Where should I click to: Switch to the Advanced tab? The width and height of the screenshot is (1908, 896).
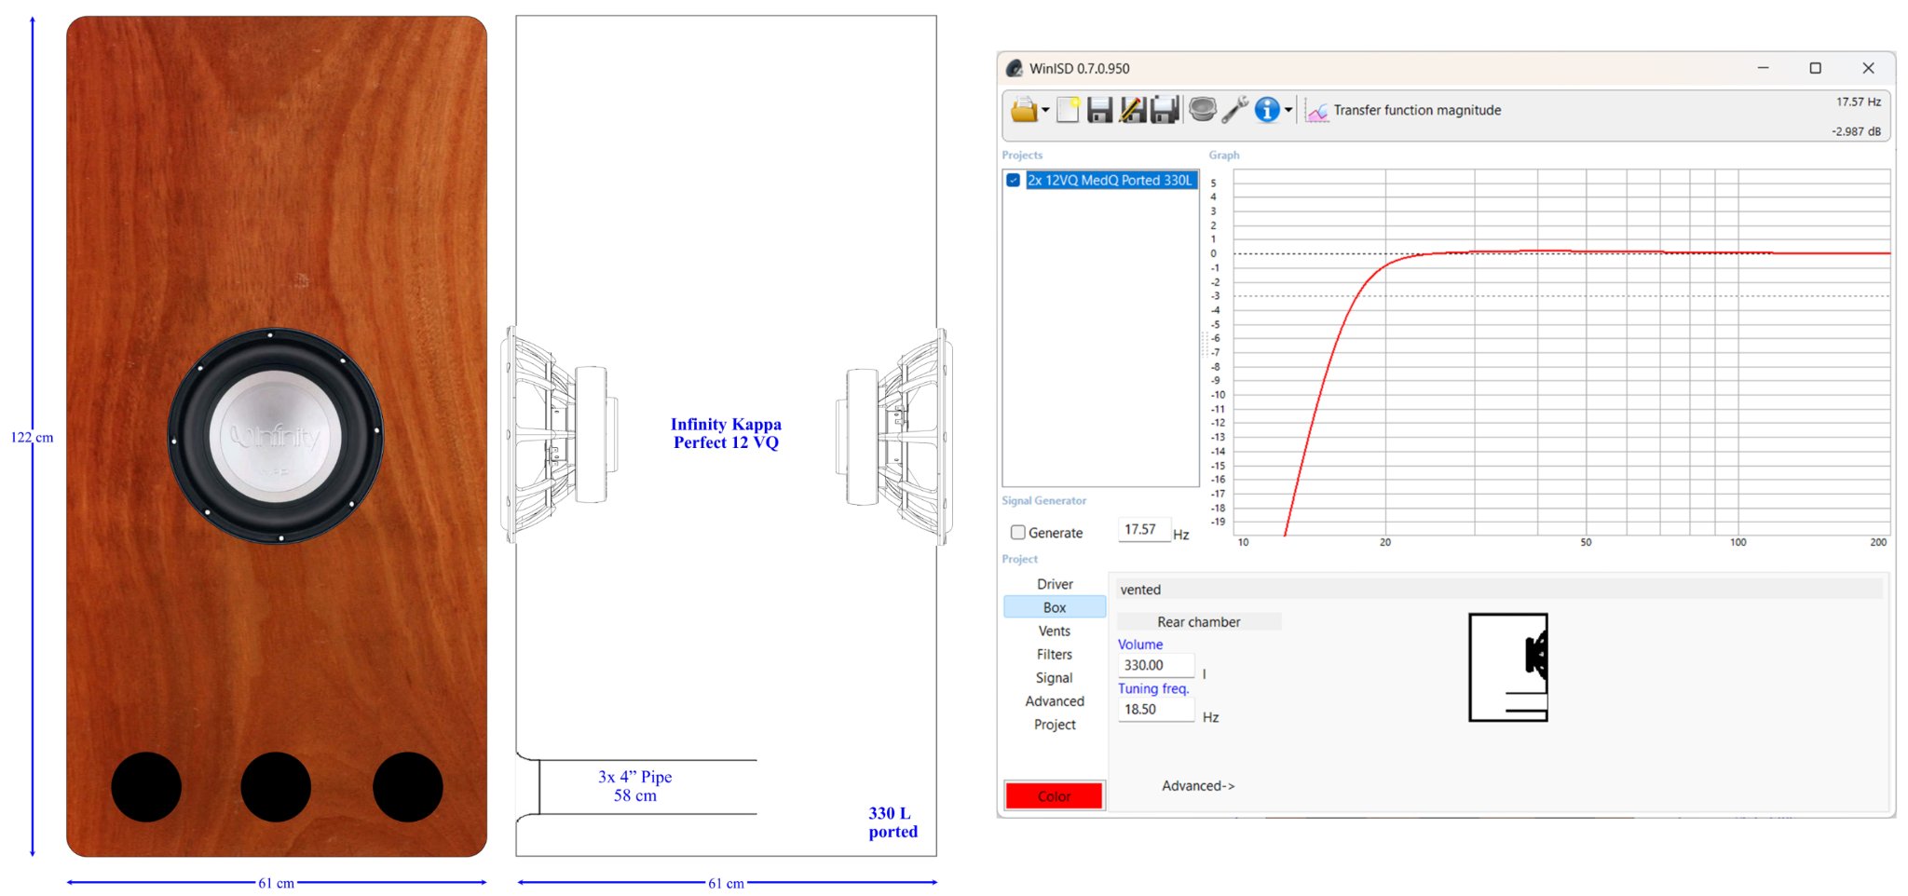click(1055, 701)
